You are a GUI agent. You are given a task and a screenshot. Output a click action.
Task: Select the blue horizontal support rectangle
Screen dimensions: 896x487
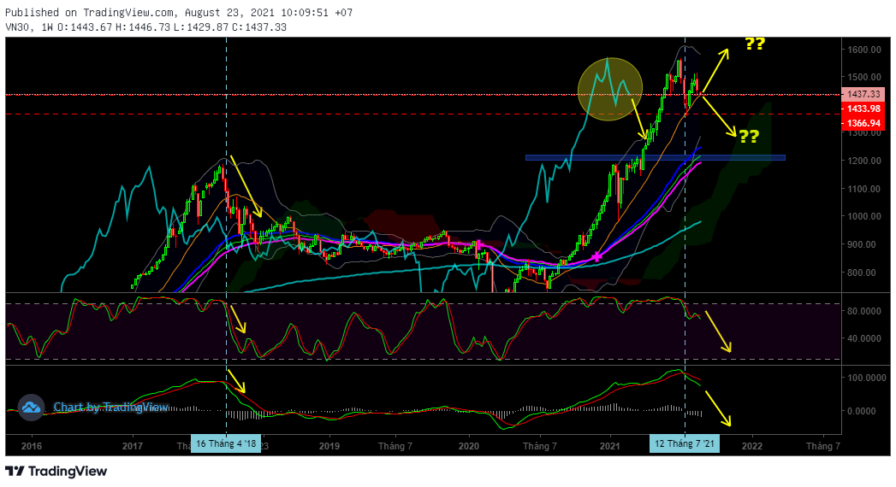click(x=655, y=157)
